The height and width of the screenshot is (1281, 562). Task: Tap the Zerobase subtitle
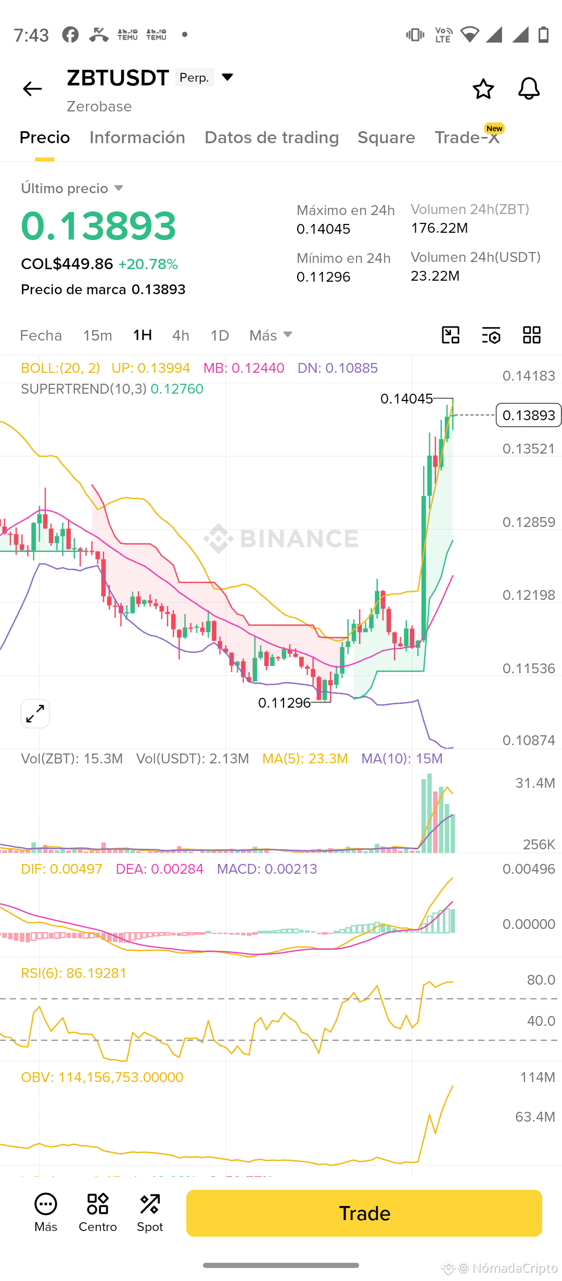[x=99, y=107]
